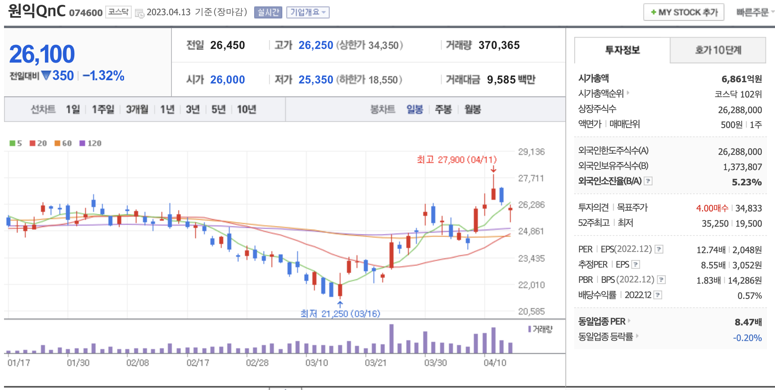
Task: Select the 일봉 daily candle chart option
Action: coord(414,109)
